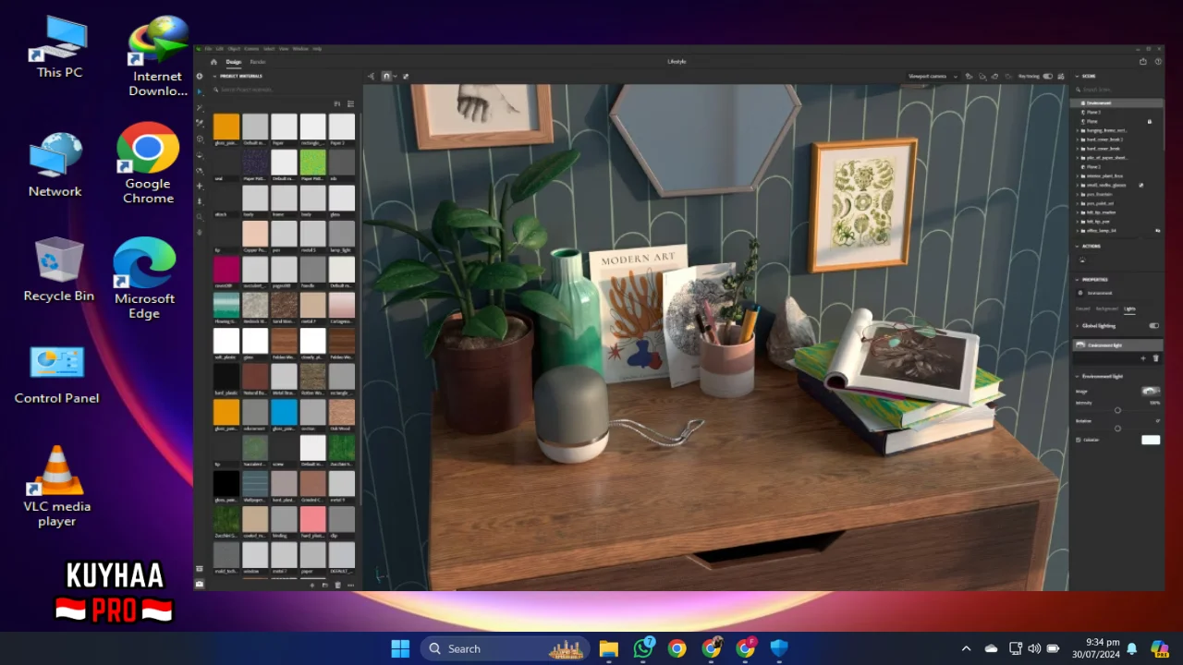
Task: Select the Hand tool in left toolbar
Action: point(200,233)
